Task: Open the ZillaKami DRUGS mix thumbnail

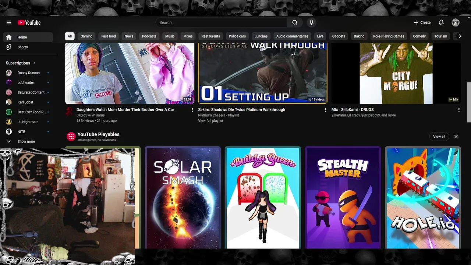Action: [396, 73]
